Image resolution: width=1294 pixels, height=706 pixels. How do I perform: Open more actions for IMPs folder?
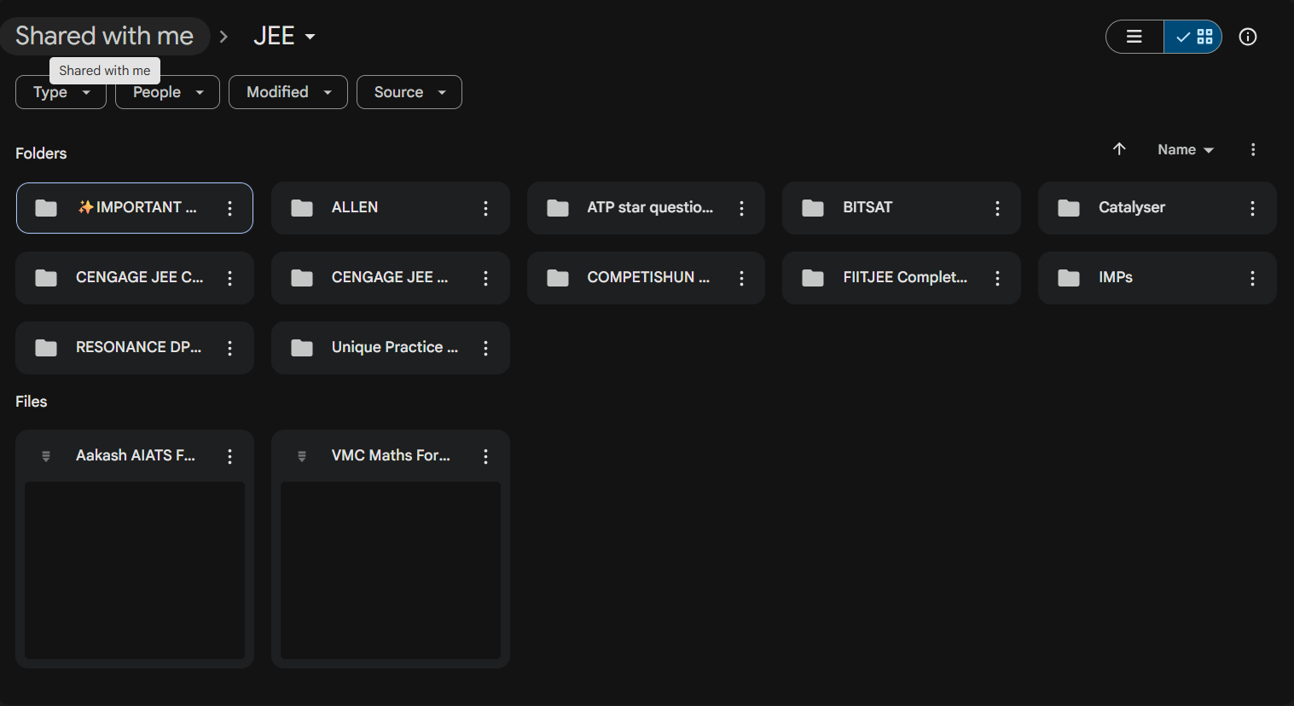click(x=1252, y=278)
